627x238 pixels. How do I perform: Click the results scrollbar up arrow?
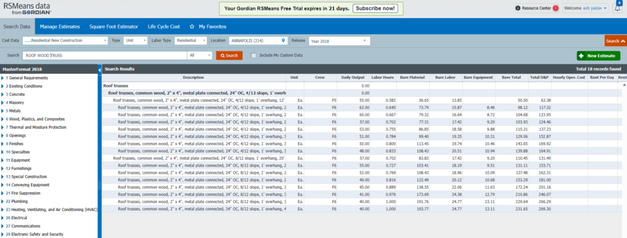tap(624, 85)
